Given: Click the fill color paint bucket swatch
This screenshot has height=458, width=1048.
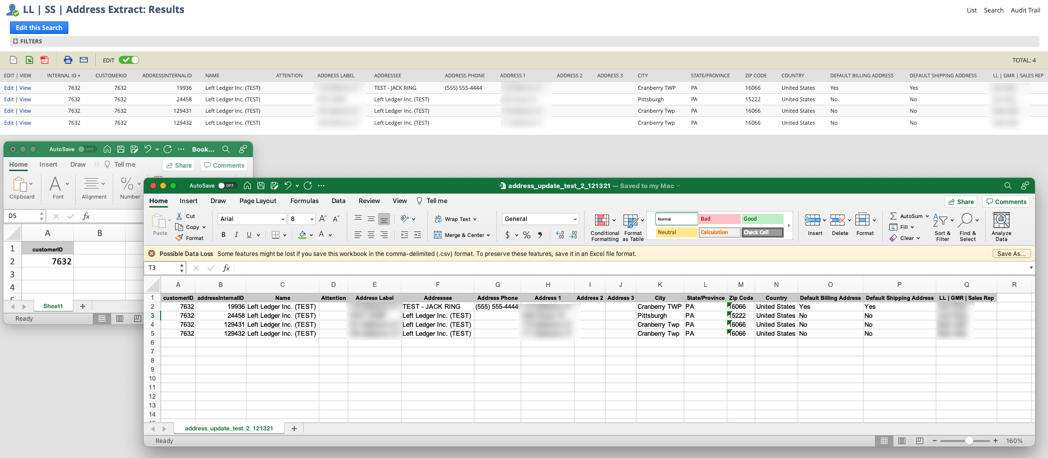Looking at the screenshot, I should coord(302,234).
